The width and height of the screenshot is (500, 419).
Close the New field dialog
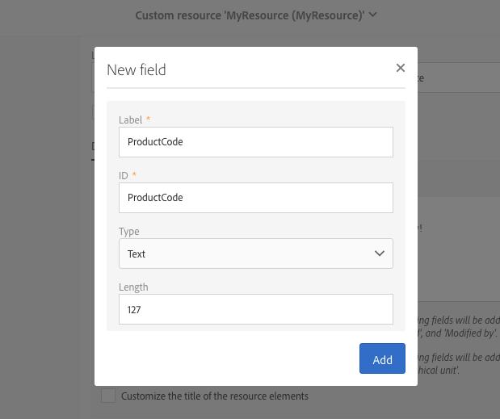(x=401, y=69)
